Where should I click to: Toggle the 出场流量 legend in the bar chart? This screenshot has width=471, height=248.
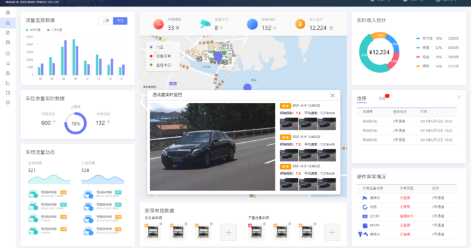(33, 30)
